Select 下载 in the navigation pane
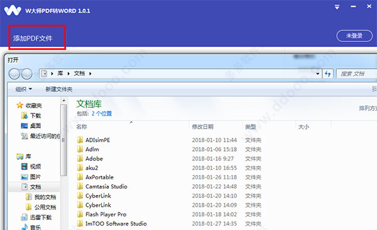Image resolution: width=377 pixels, height=230 pixels. coord(36,115)
